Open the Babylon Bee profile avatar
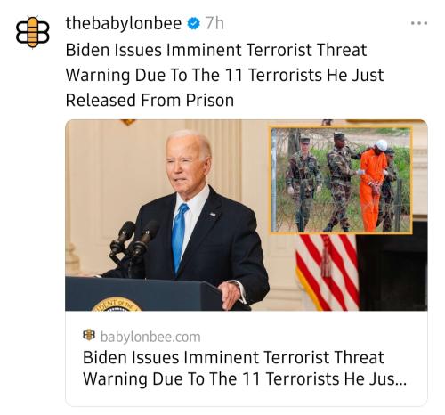Screen dimensions: 445x415 [x=33, y=32]
